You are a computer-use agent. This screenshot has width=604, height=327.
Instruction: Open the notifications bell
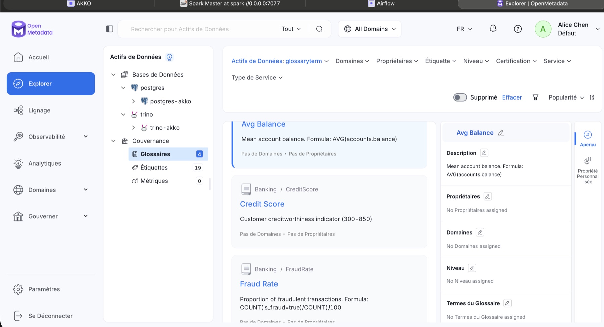pos(493,29)
